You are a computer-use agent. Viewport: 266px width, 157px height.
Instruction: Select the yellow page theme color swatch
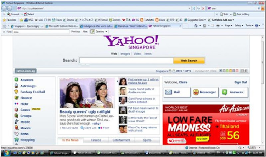[230, 71]
